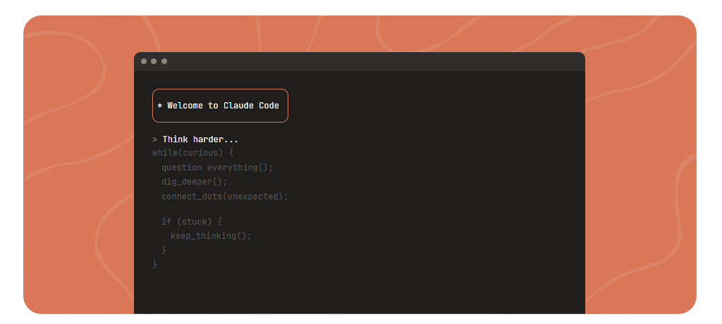Click the word curious in the while condition

[x=200, y=152]
